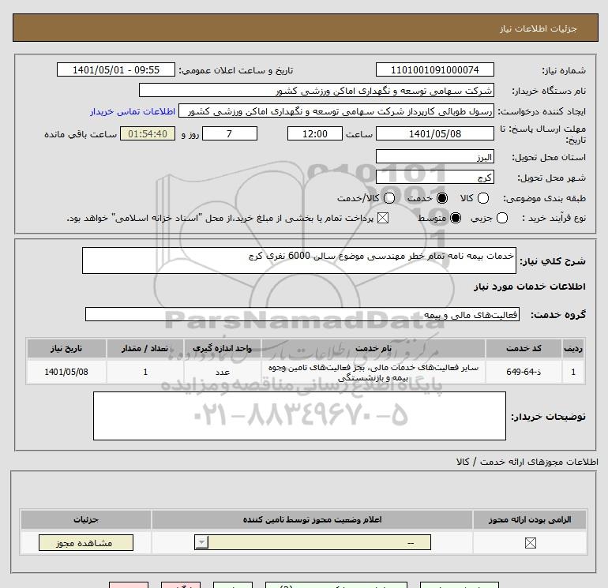Click the نام خدمت column header

click(373, 348)
